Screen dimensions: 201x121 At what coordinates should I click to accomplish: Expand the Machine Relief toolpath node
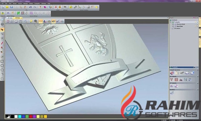[x=173, y=24]
